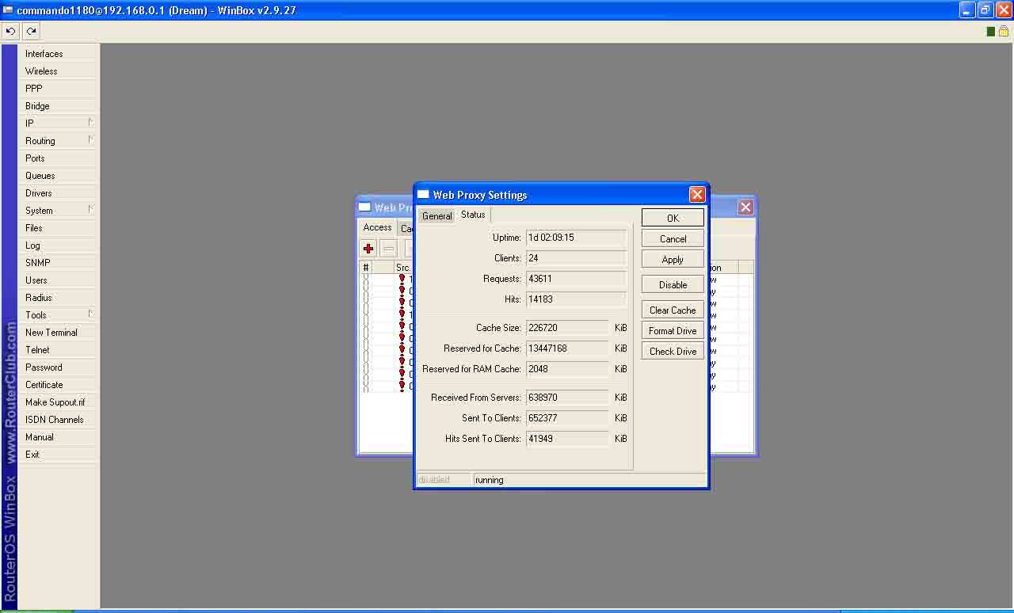Open the Log menu item
Screen dimensions: 1014x613
[58, 245]
